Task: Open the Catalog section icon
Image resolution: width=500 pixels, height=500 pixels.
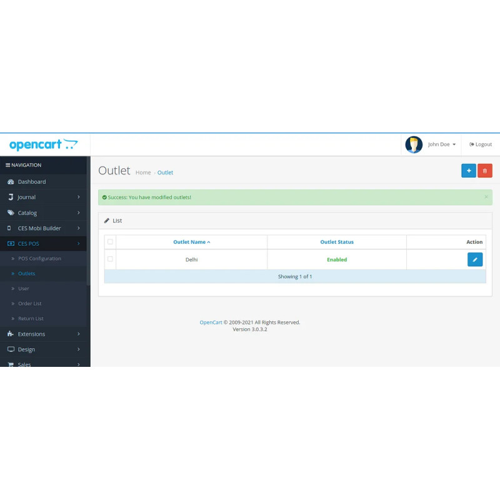Action: [11, 212]
